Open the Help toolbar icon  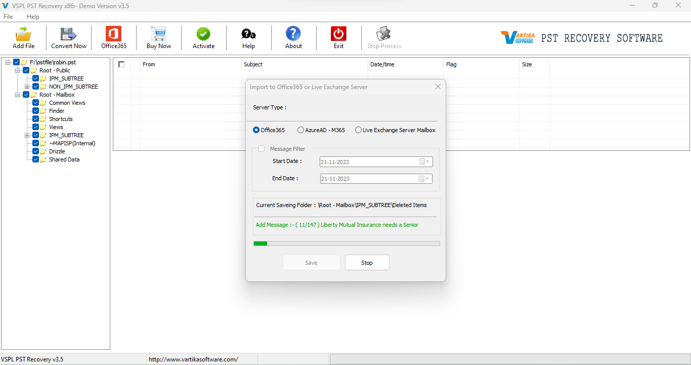tap(248, 34)
